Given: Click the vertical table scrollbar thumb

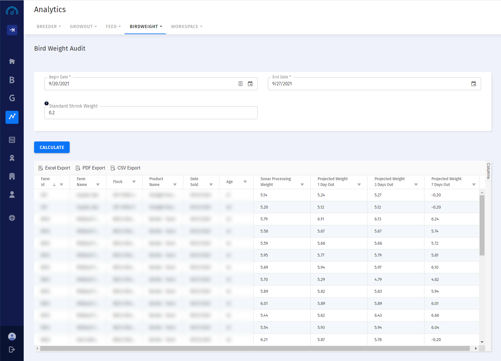Looking at the screenshot, I should [482, 225].
